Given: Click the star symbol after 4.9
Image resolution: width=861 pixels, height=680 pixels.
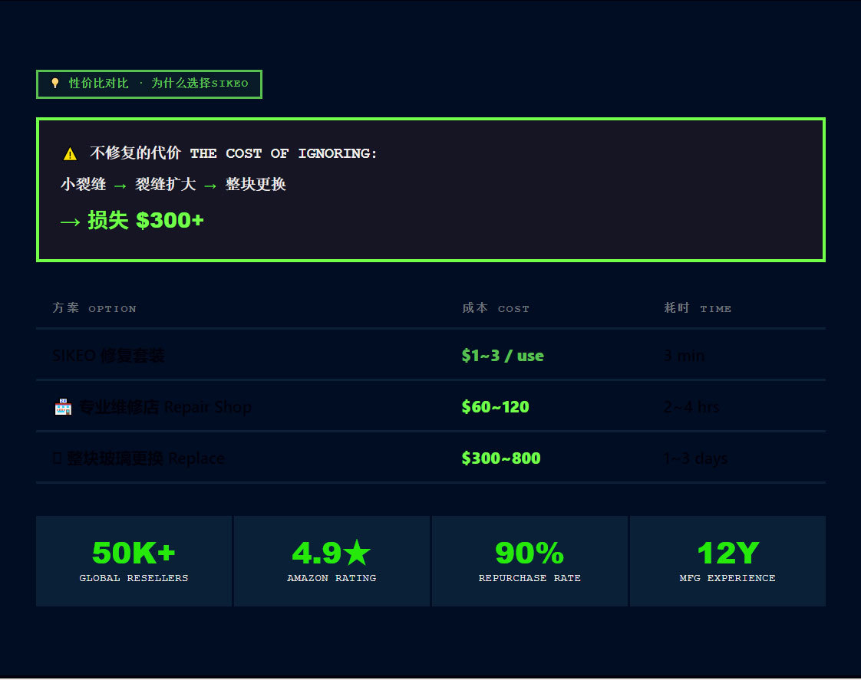Looking at the screenshot, I should tap(357, 552).
